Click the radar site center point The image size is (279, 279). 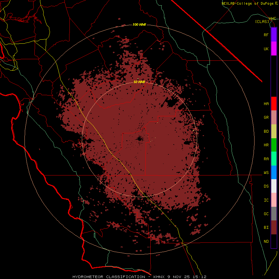click(139, 139)
